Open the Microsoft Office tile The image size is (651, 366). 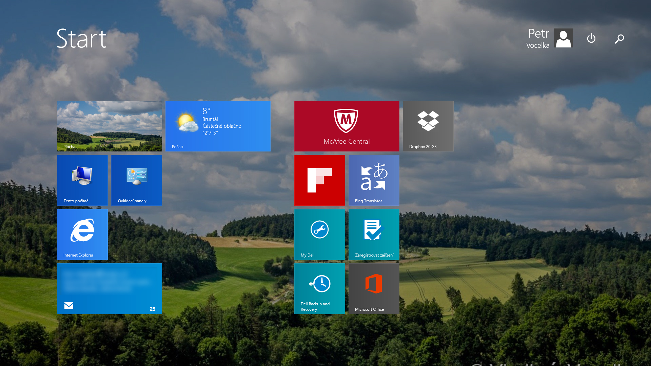point(374,288)
